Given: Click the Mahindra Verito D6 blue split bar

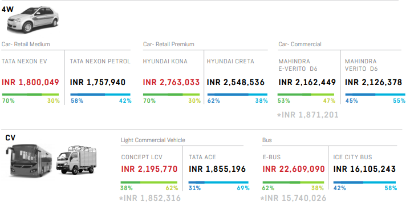Looking at the screenshot, I should click(x=375, y=95).
